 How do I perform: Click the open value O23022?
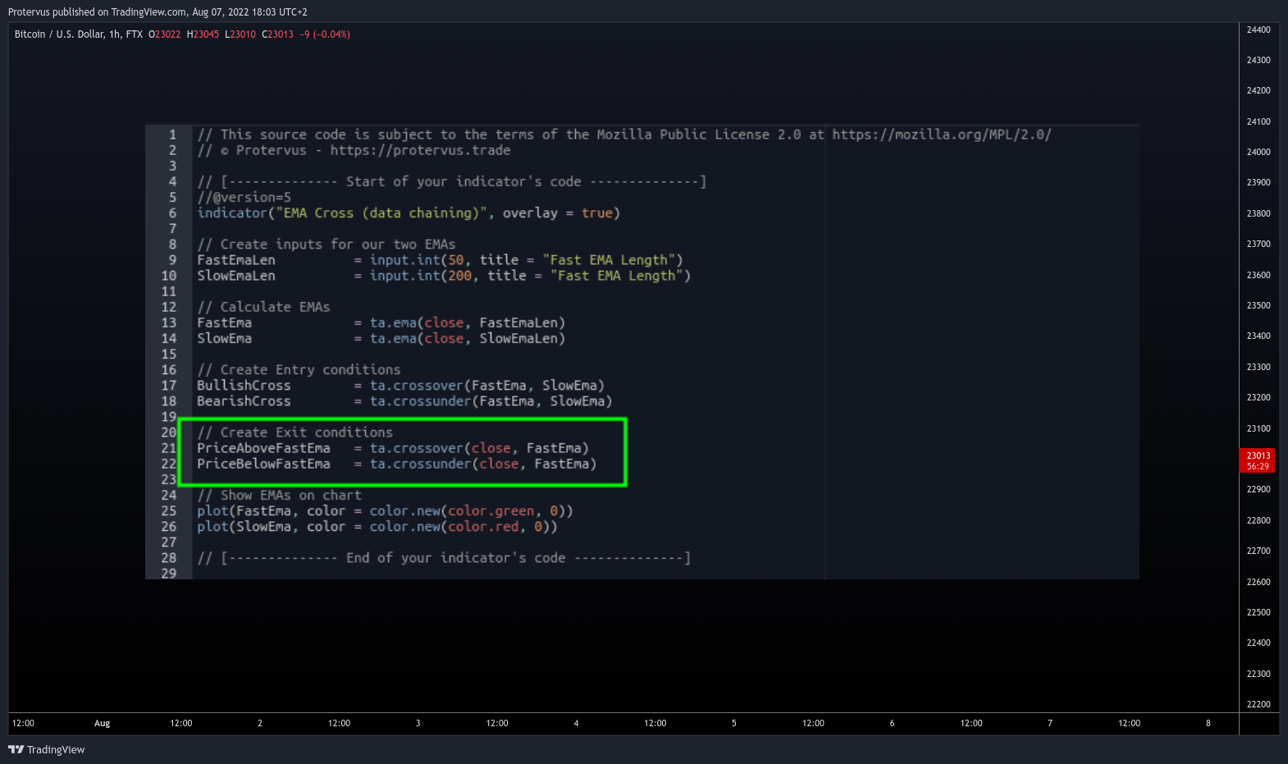click(x=164, y=34)
